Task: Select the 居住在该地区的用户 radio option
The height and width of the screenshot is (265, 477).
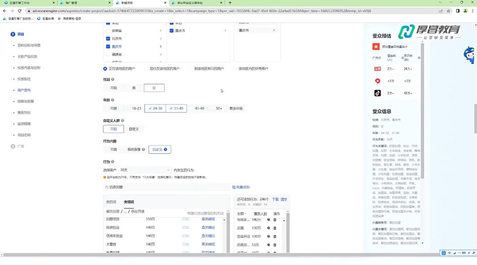Action: coord(146,69)
